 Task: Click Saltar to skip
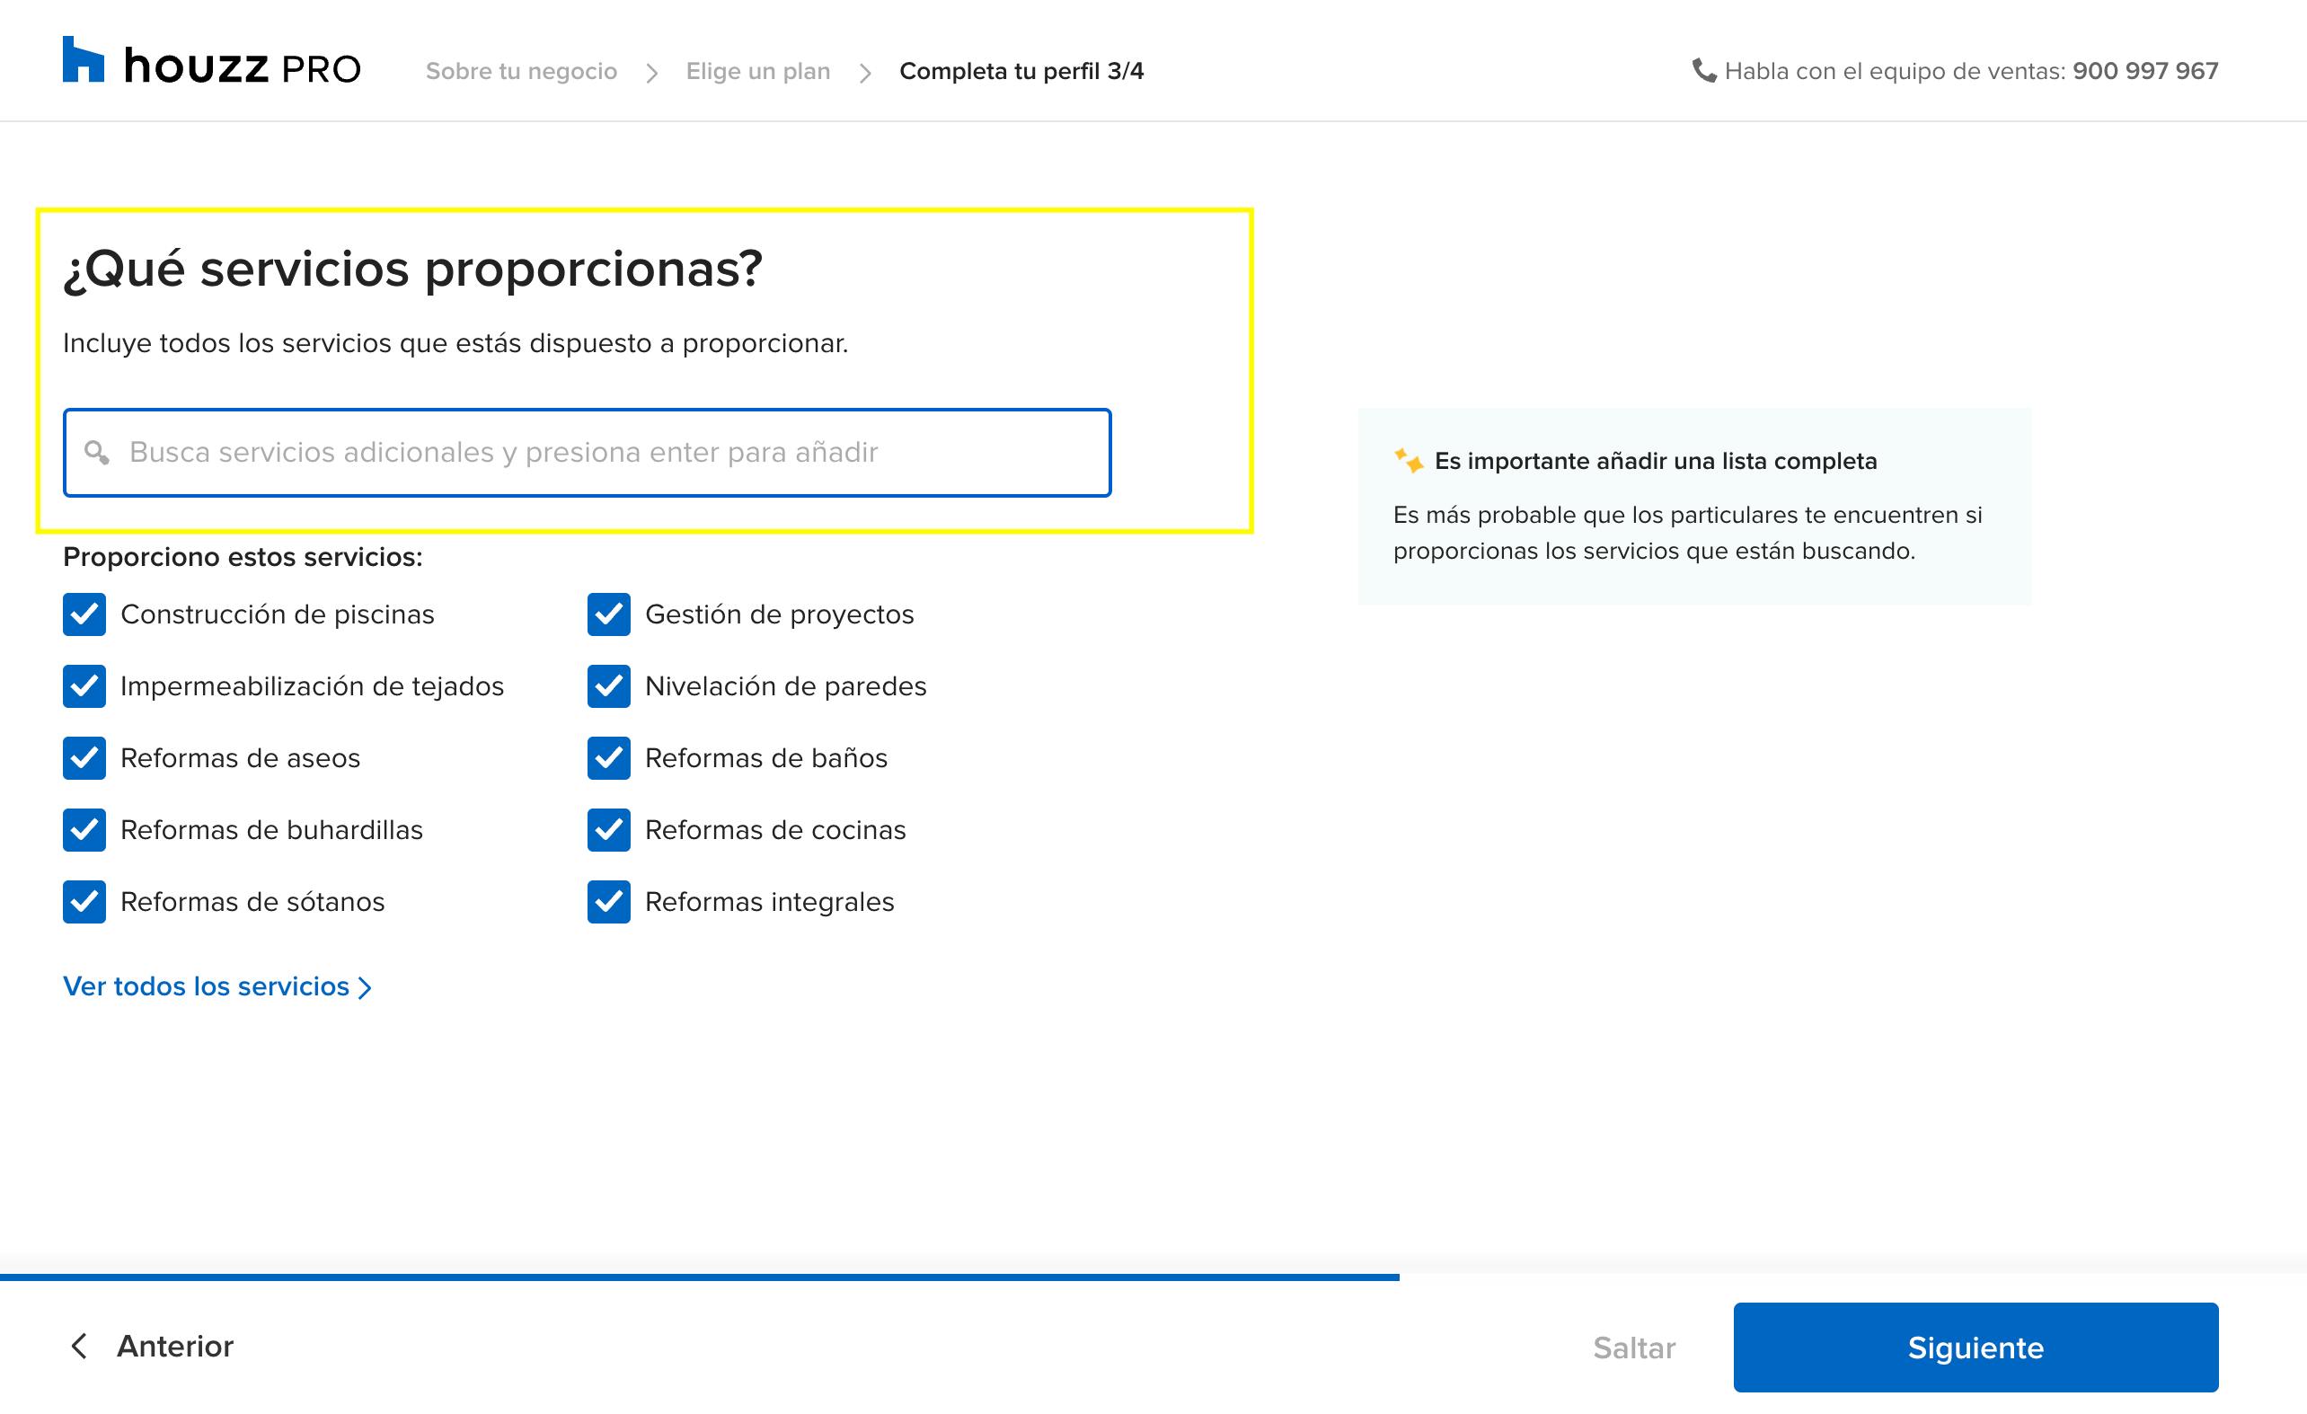coord(1634,1348)
